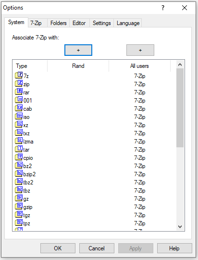Click 7-Zip in All users for tgz row

pos(140,215)
